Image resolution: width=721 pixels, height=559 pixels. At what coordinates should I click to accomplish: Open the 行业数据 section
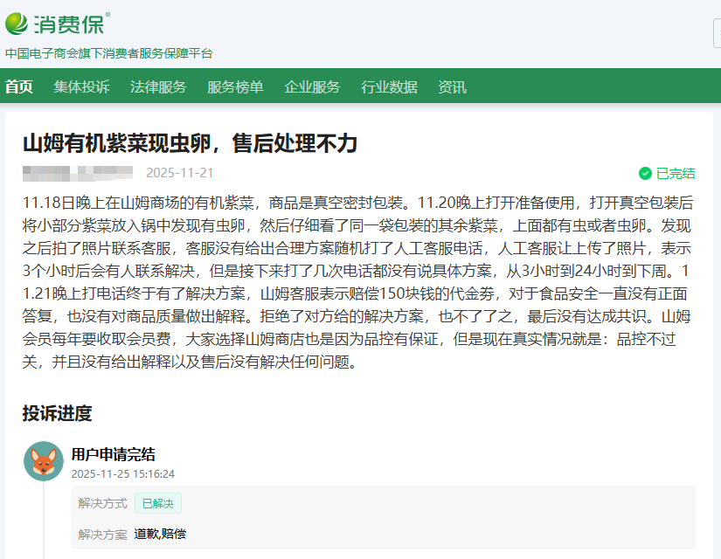click(x=389, y=86)
